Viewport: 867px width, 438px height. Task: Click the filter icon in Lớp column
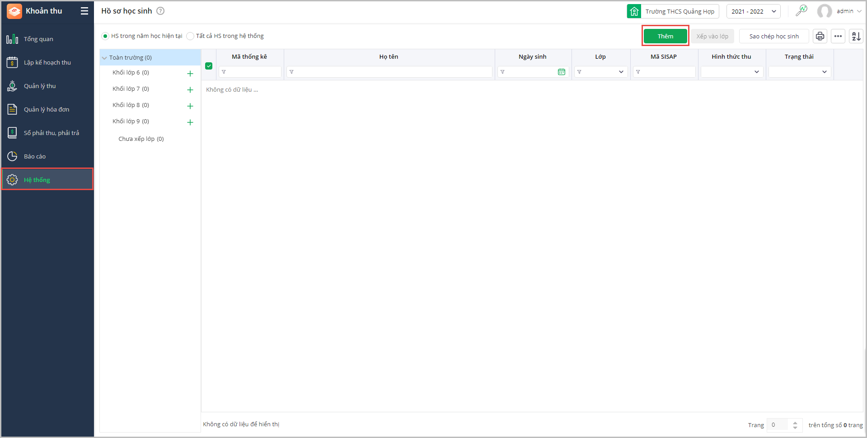click(579, 72)
